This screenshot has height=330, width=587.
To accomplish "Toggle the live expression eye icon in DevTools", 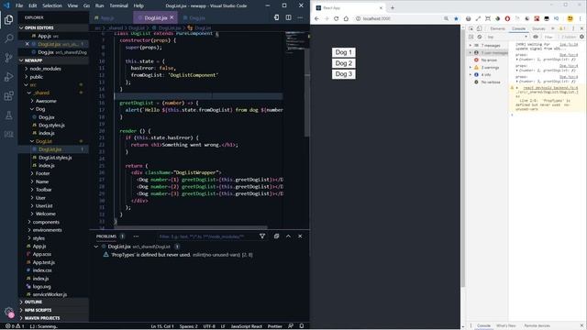I will (536, 37).
